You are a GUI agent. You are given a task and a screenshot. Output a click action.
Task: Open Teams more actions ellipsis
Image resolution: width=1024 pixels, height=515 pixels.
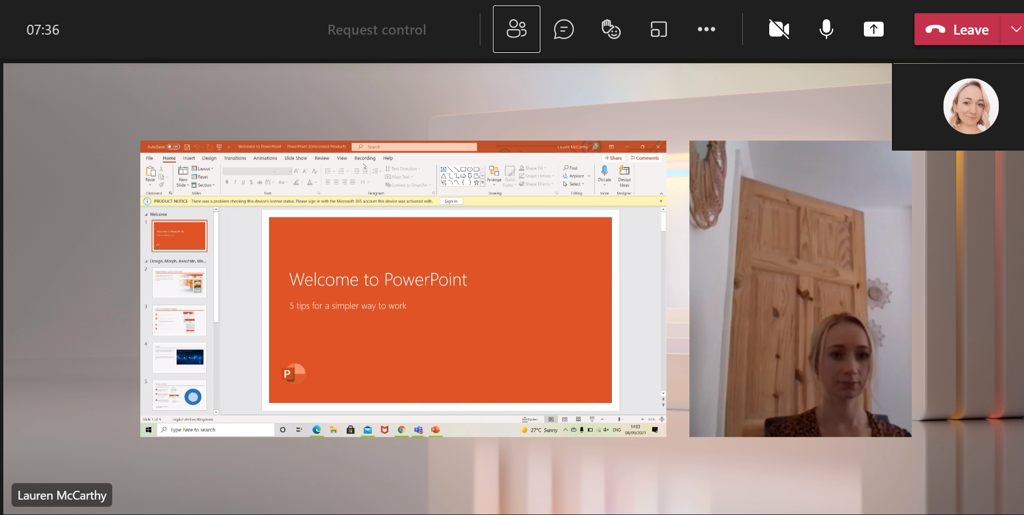[706, 29]
